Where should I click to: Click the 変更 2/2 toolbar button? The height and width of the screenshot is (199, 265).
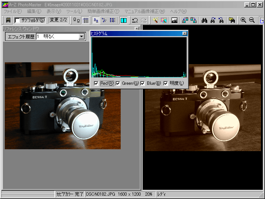(x=58, y=20)
